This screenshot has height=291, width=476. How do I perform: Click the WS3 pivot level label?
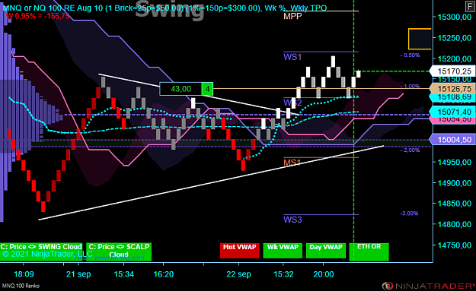click(x=292, y=220)
